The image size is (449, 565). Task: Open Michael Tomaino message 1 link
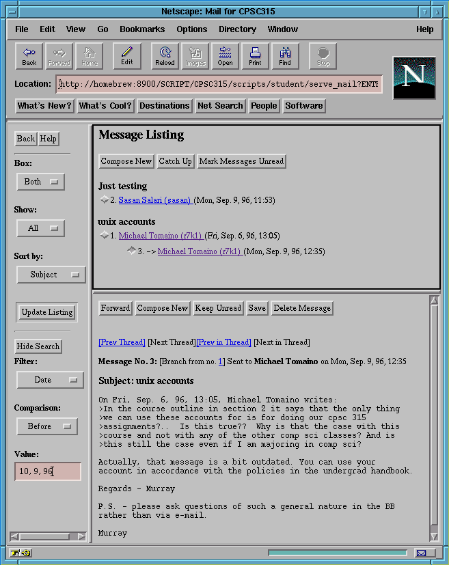pos(161,236)
